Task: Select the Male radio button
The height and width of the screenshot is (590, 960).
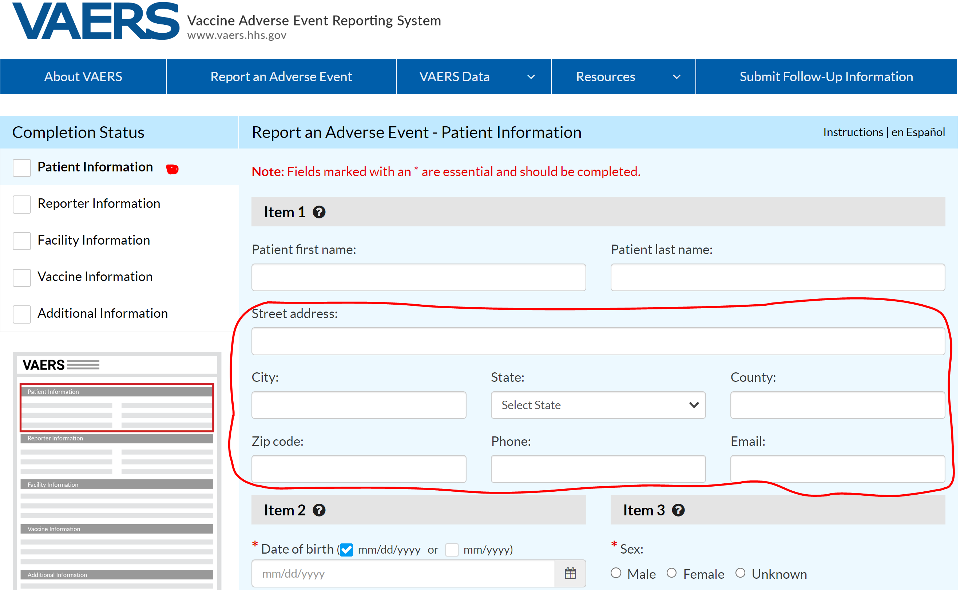Action: click(616, 573)
